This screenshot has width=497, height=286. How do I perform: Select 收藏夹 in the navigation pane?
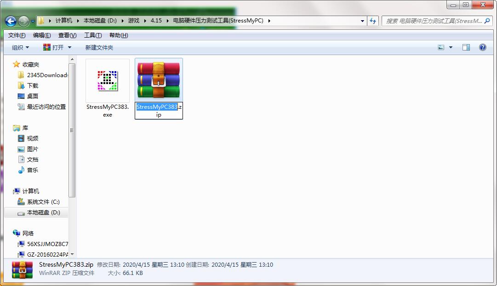tap(31, 65)
